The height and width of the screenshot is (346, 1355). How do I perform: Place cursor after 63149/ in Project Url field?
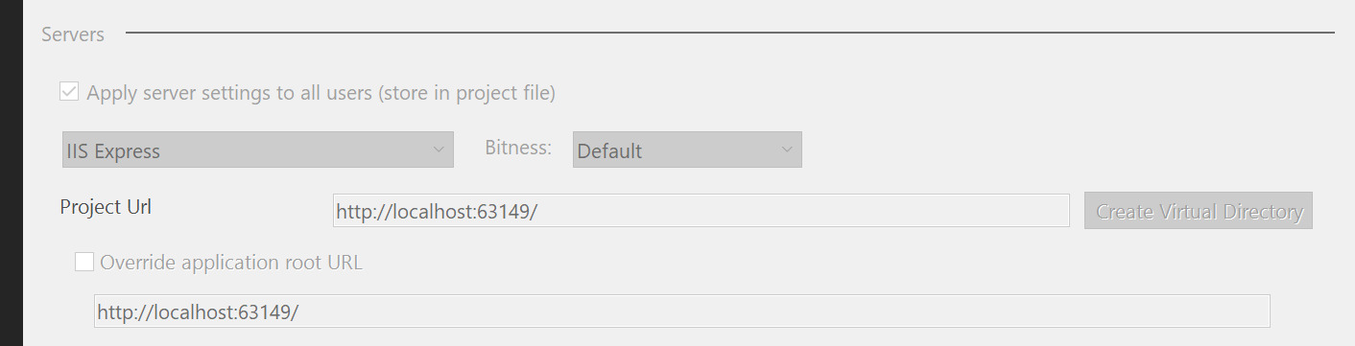[x=539, y=211]
